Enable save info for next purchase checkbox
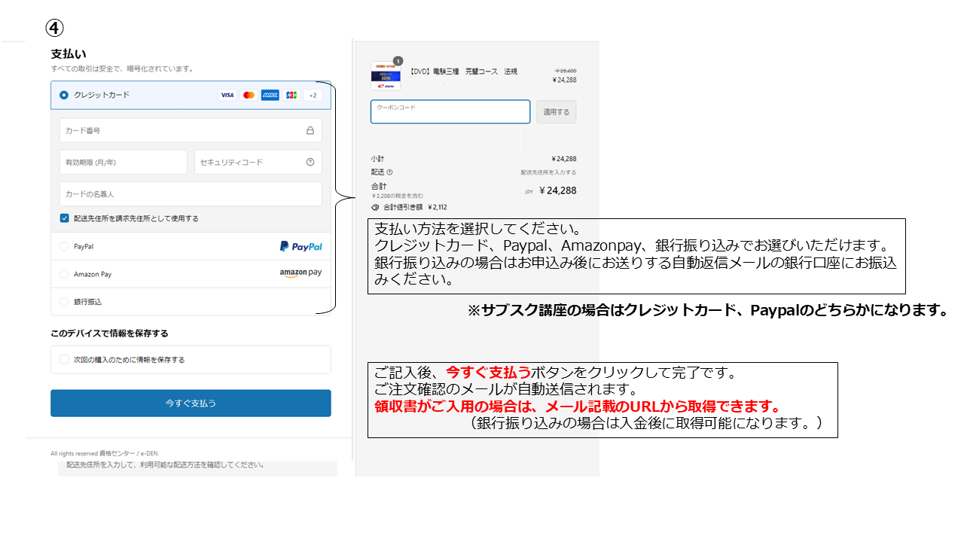The height and width of the screenshot is (542, 964). coord(65,360)
